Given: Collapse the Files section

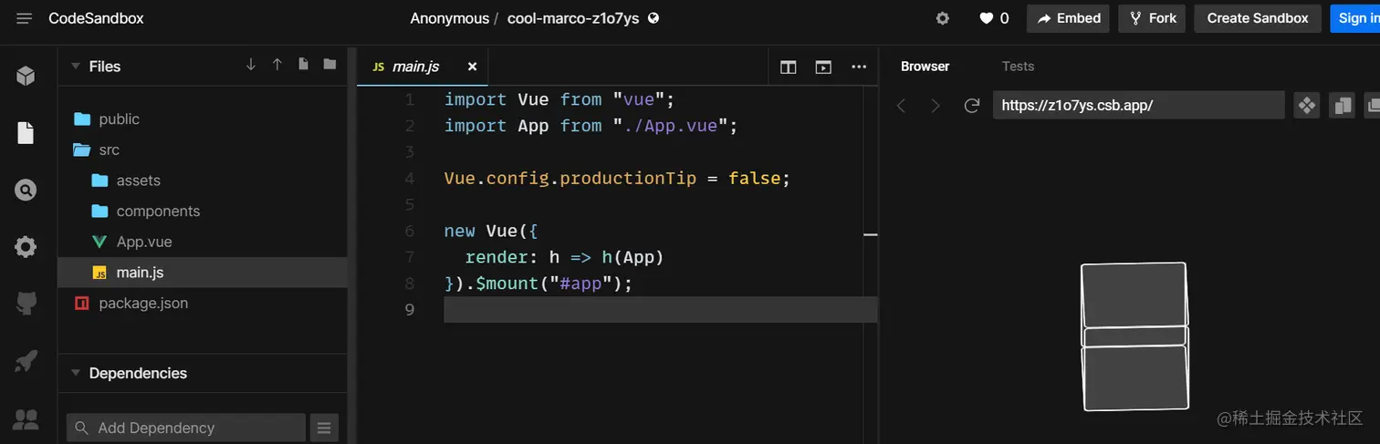Looking at the screenshot, I should pos(74,67).
